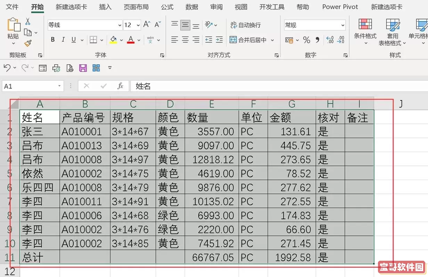
Task: Click cell with value 66767.05
Action: (212, 257)
